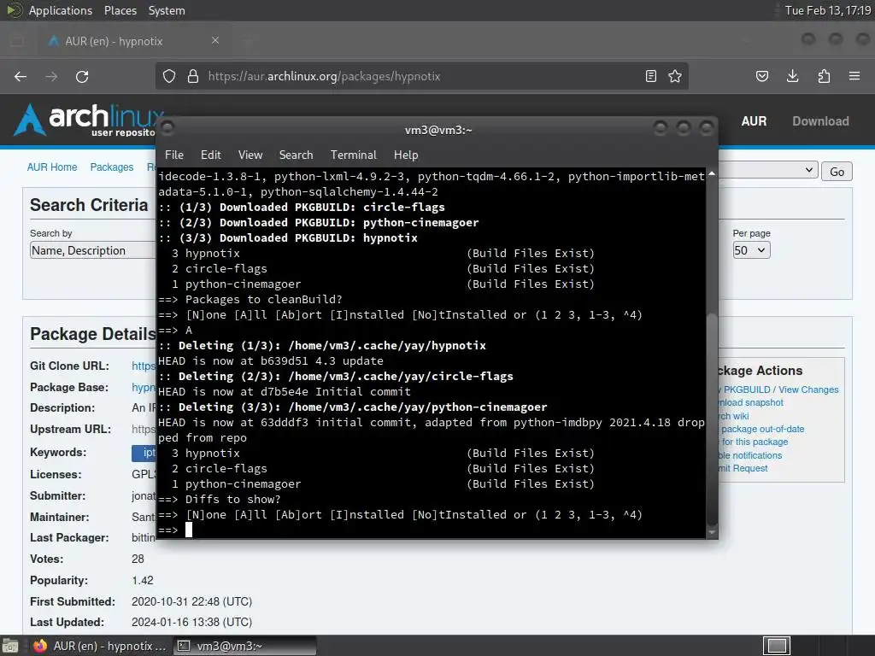
Task: Click the Download header link
Action: pyautogui.click(x=820, y=121)
